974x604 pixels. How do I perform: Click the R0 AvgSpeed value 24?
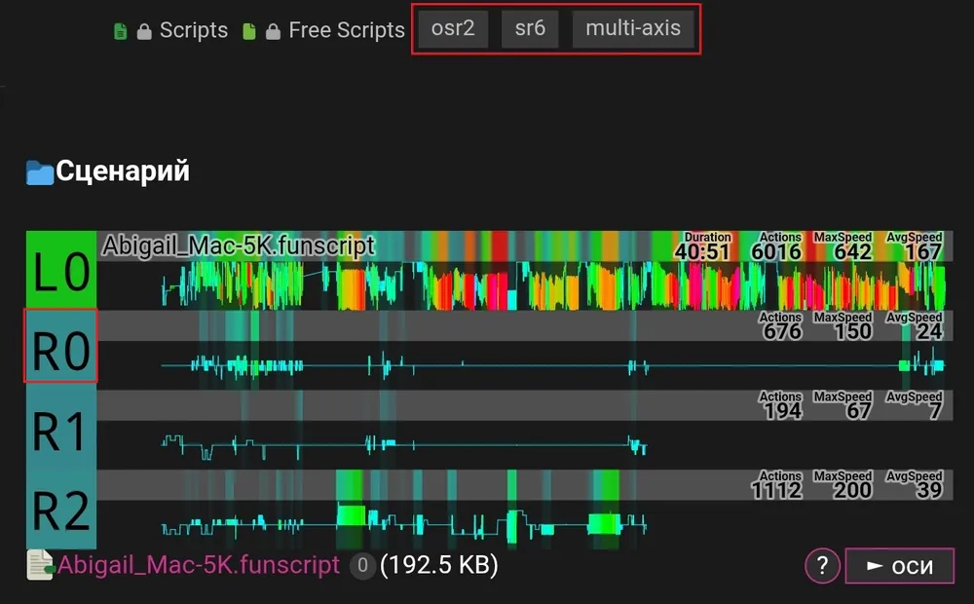tap(930, 331)
